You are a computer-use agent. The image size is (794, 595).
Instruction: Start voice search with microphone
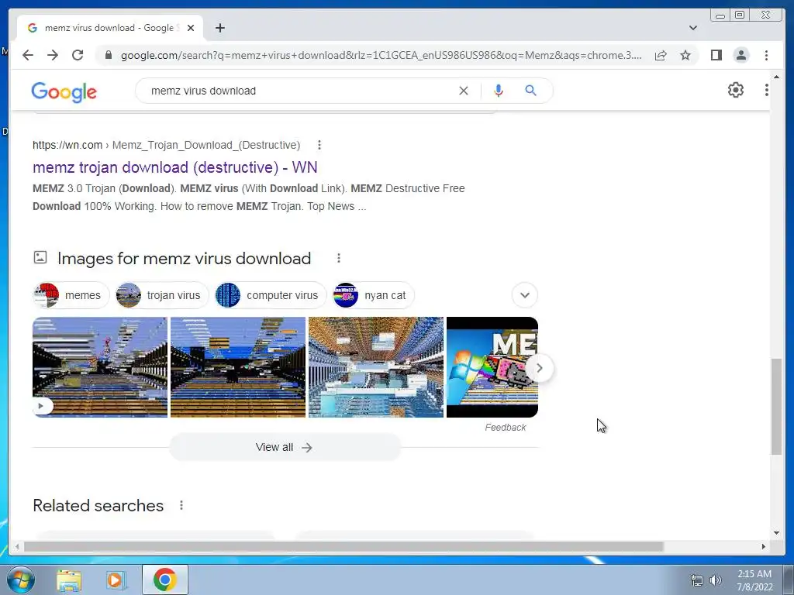[499, 91]
